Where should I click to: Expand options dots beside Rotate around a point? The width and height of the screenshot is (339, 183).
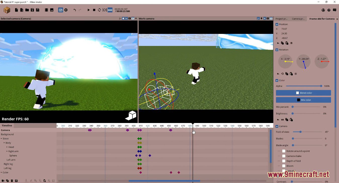pyautogui.click(x=279, y=151)
